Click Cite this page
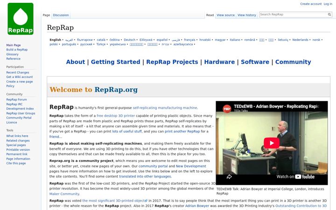Viewport: 336px width, 210px height. point(16,163)
